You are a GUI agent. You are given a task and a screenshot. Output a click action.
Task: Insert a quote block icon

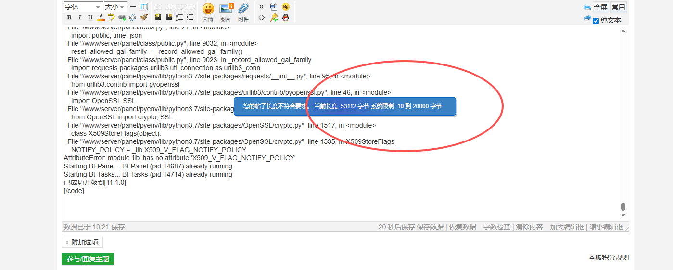(x=262, y=7)
